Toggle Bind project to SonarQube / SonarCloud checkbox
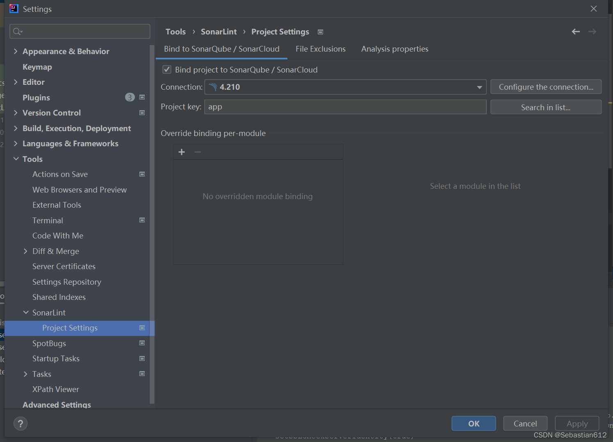The height and width of the screenshot is (442, 613). point(167,70)
